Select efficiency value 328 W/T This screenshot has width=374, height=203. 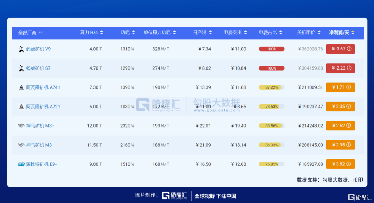(x=161, y=49)
